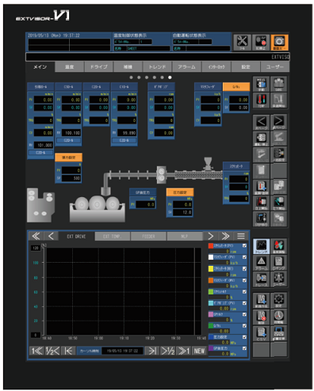Click the red color swatch in trend legend
314x391 pixels.
tap(211, 245)
